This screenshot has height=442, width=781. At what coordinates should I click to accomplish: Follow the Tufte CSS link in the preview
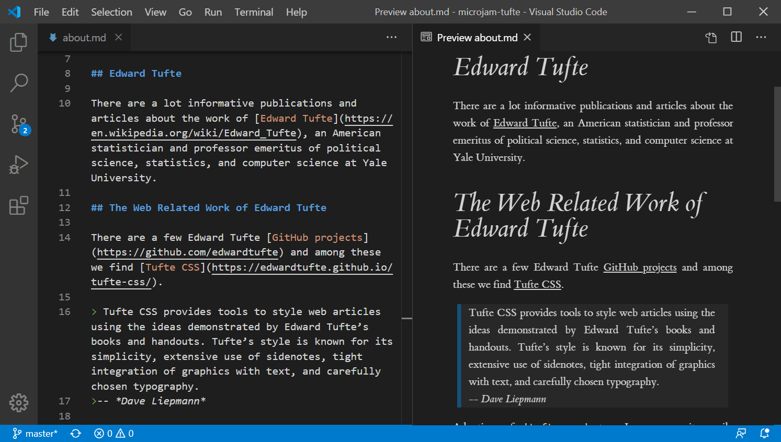click(537, 284)
